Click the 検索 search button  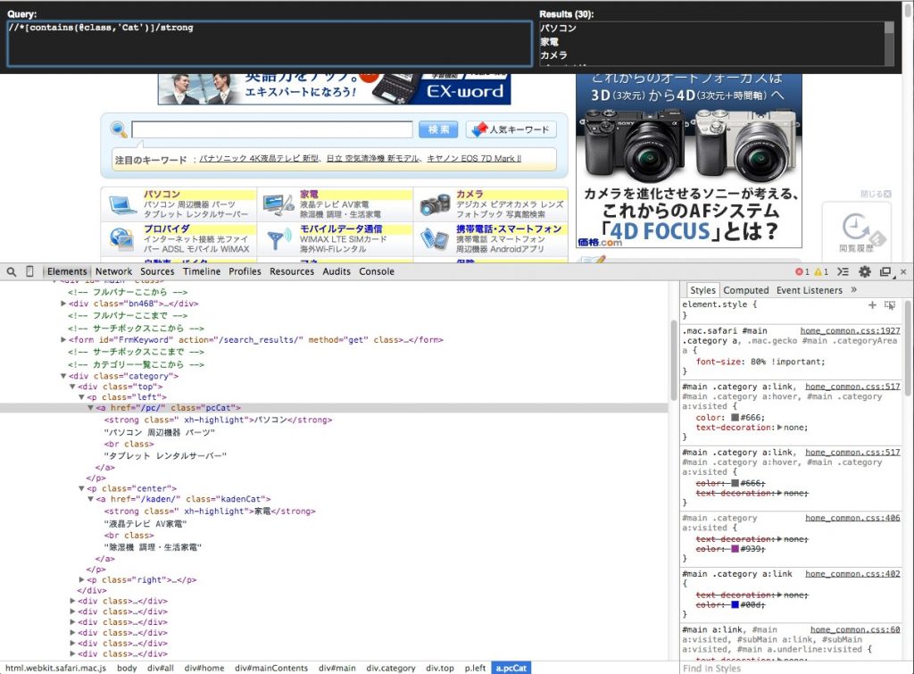(438, 129)
